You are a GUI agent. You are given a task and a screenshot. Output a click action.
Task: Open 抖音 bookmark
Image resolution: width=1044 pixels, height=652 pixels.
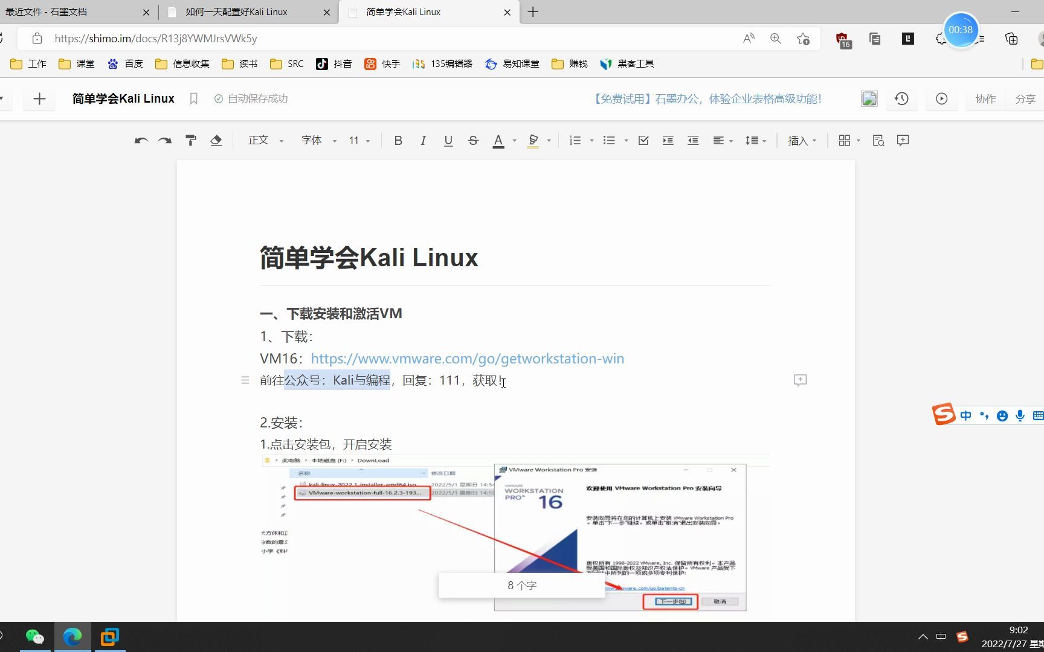[333, 64]
